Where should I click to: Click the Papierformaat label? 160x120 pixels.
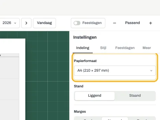[x=85, y=61]
